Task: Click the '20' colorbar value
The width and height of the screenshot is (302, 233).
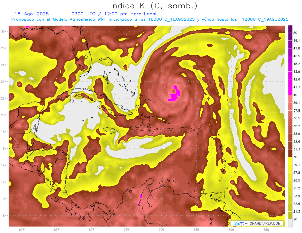Action: point(296,219)
